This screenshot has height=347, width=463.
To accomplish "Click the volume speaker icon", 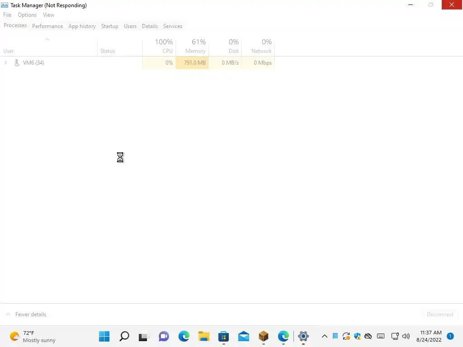I will tap(406, 336).
